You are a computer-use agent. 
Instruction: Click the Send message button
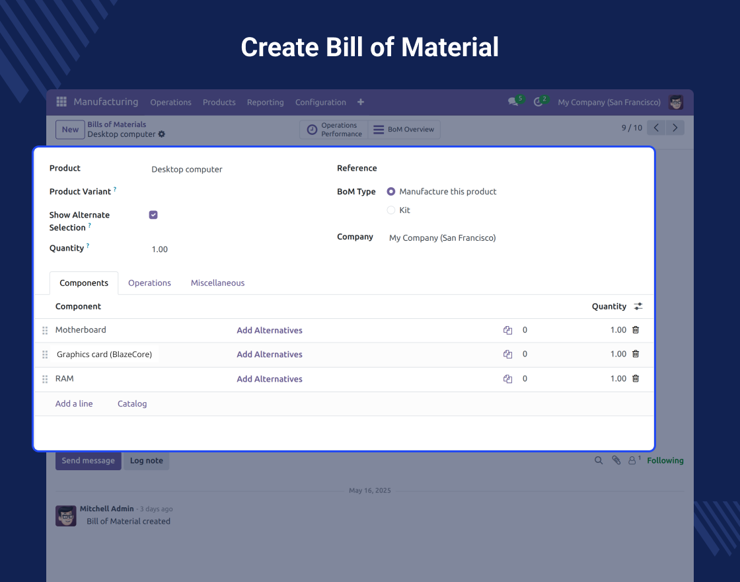(89, 460)
